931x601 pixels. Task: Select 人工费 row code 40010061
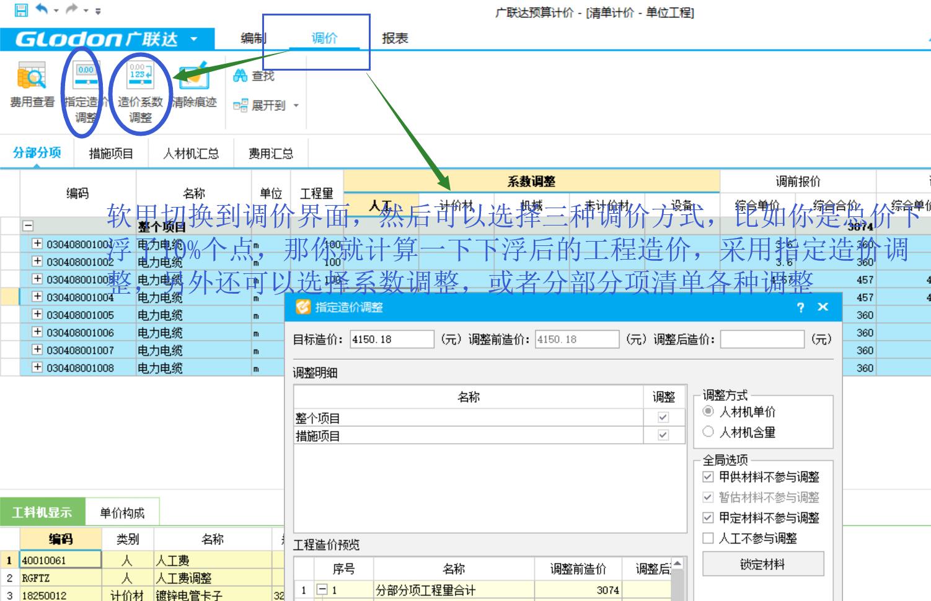(60, 560)
